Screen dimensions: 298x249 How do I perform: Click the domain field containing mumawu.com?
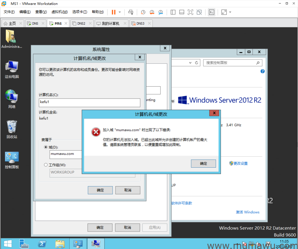[66, 154]
